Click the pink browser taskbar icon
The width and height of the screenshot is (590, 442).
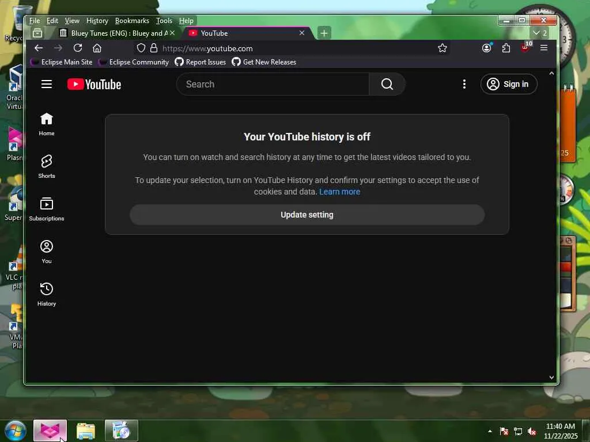point(50,430)
